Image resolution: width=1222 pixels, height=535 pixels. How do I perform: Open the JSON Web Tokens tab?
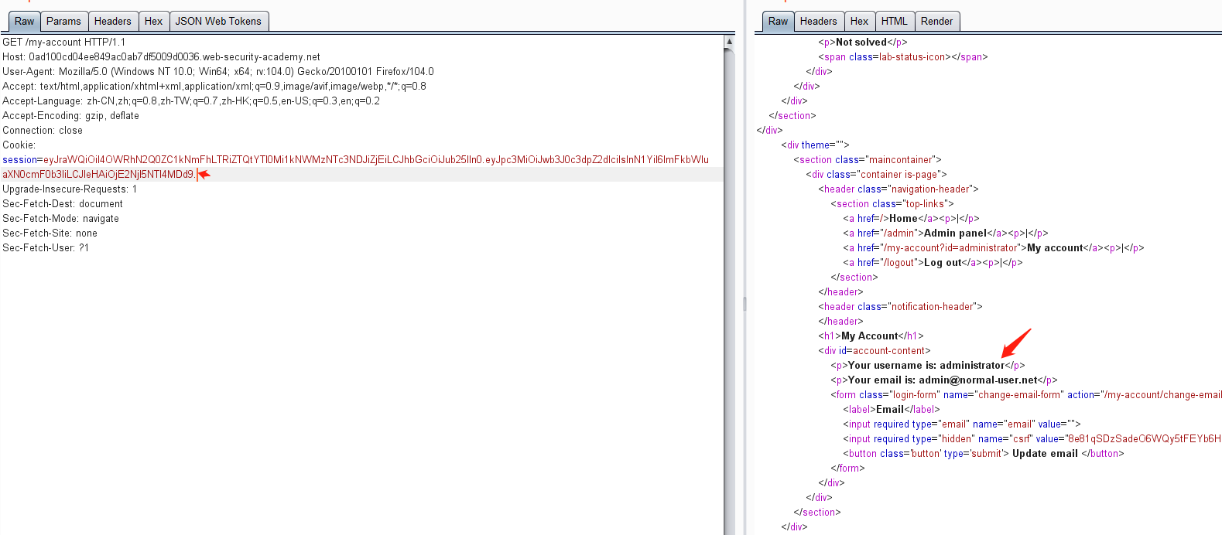[218, 22]
